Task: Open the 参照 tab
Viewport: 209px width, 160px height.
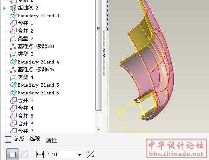Action: [19, 138]
